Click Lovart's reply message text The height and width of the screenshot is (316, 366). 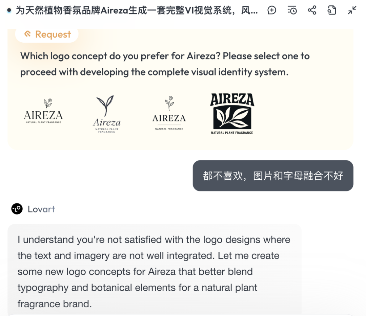pyautogui.click(x=154, y=271)
